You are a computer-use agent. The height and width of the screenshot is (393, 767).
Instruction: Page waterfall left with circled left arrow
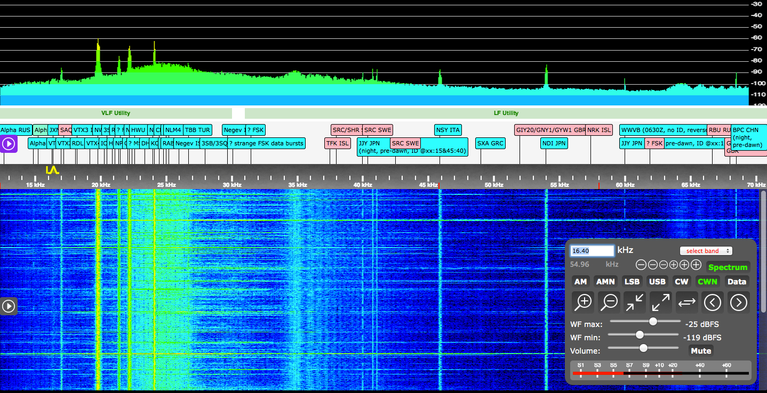[713, 302]
